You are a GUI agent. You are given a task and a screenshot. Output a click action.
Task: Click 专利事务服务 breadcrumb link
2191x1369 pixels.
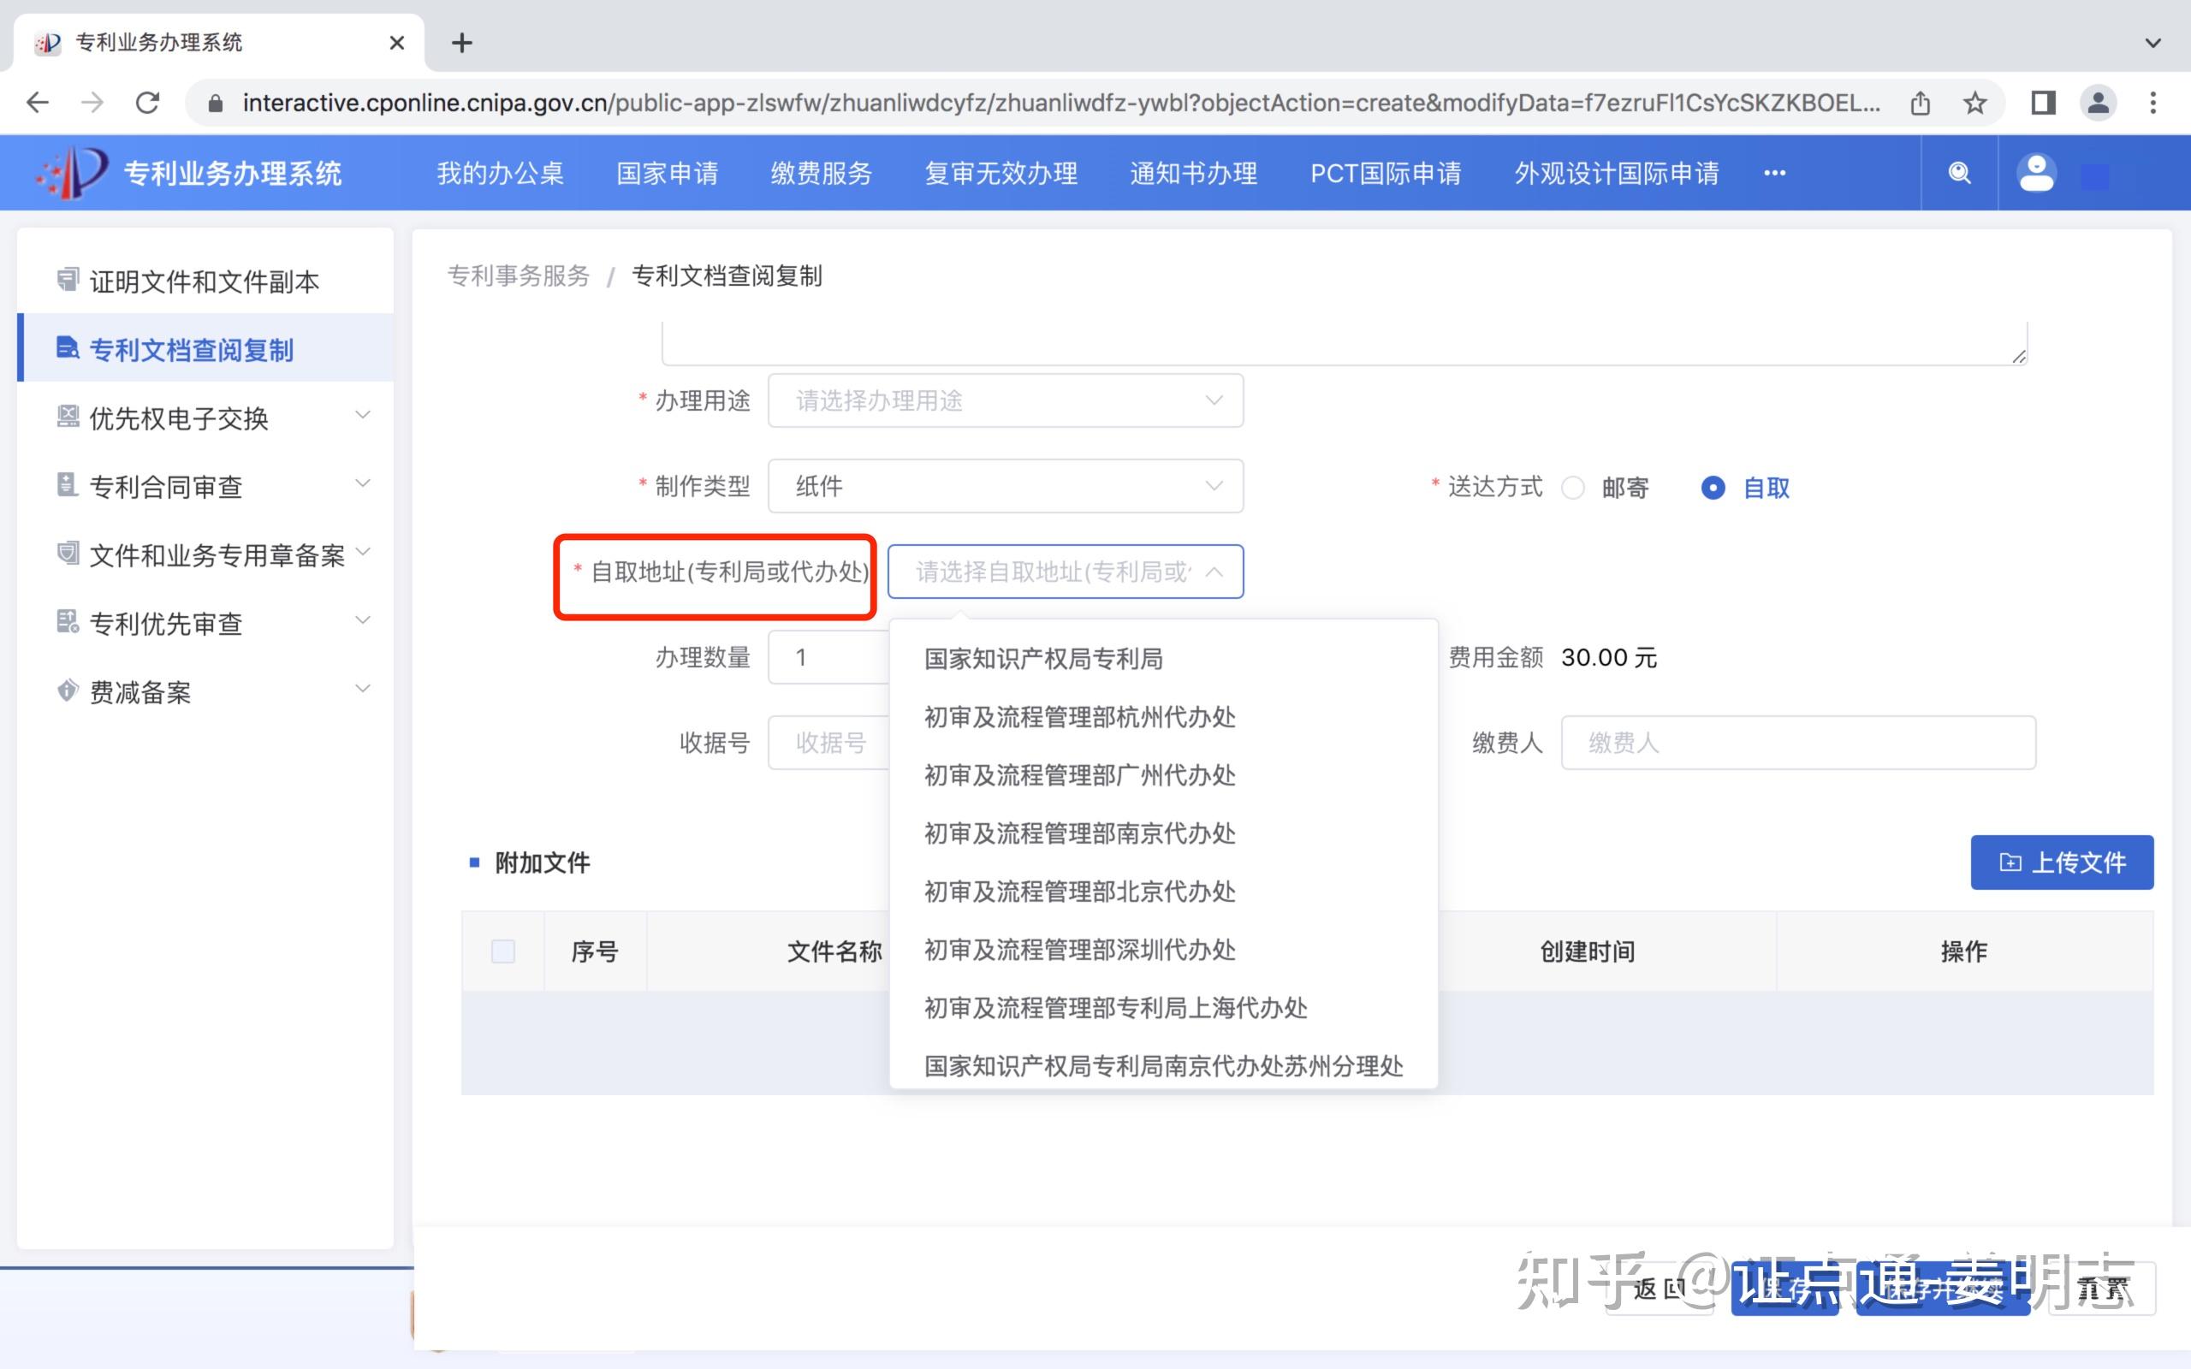pos(519,276)
